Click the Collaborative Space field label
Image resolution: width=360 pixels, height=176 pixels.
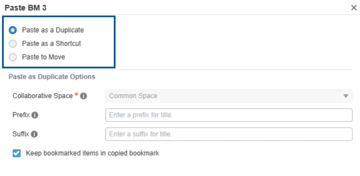click(43, 96)
